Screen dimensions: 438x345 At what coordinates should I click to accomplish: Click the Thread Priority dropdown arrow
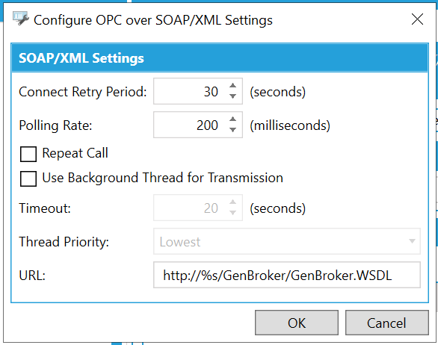(412, 241)
